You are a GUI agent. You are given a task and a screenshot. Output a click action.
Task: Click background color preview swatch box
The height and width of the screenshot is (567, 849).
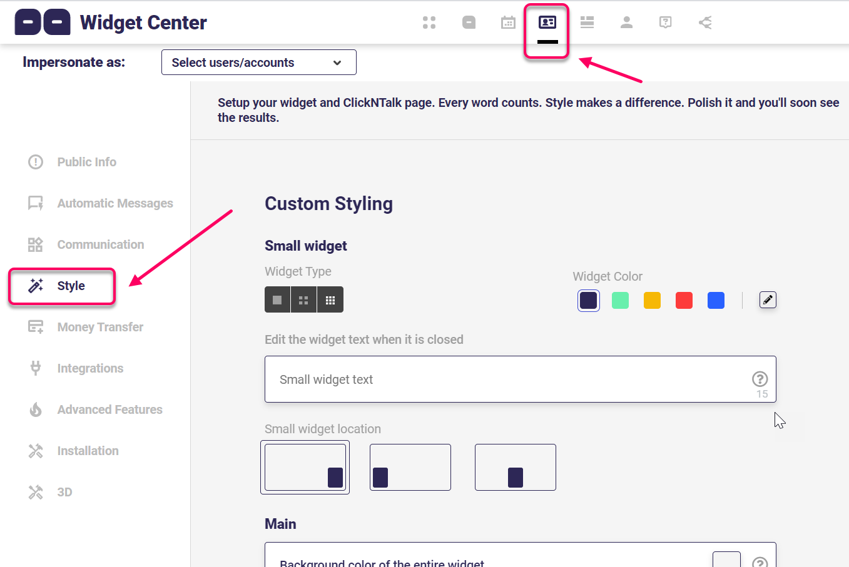(x=726, y=560)
